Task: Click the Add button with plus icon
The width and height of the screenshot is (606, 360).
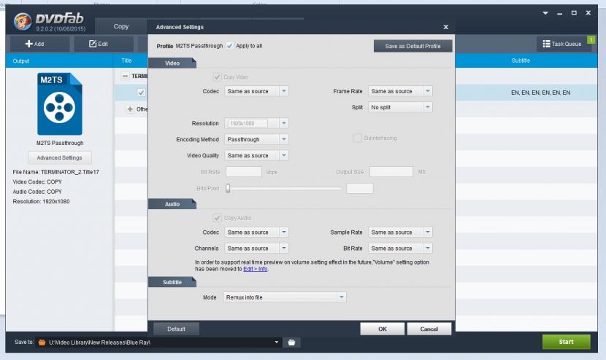Action: [x=34, y=44]
